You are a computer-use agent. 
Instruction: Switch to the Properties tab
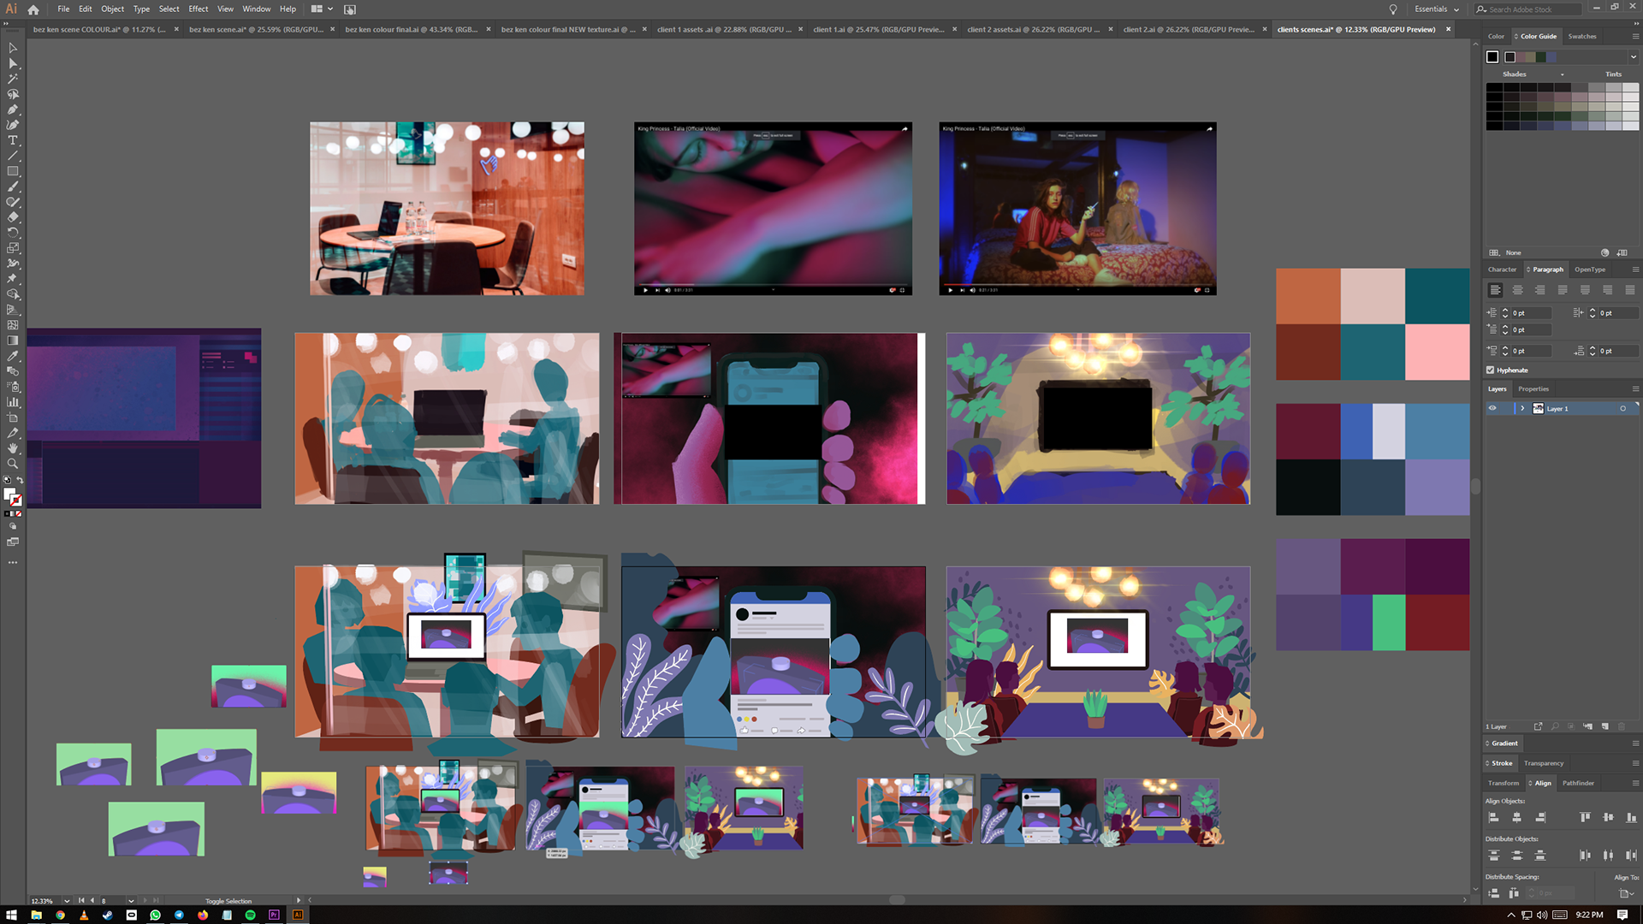pyautogui.click(x=1533, y=389)
